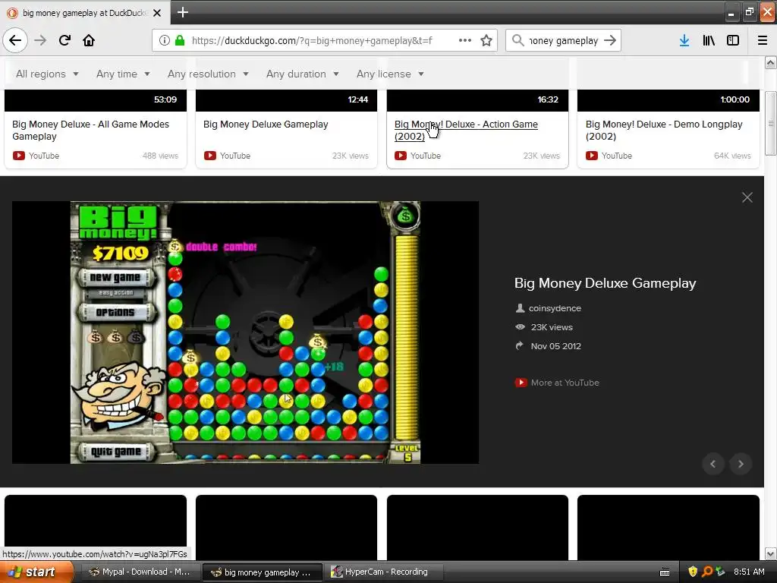Open the hamburger application menu

click(762, 40)
